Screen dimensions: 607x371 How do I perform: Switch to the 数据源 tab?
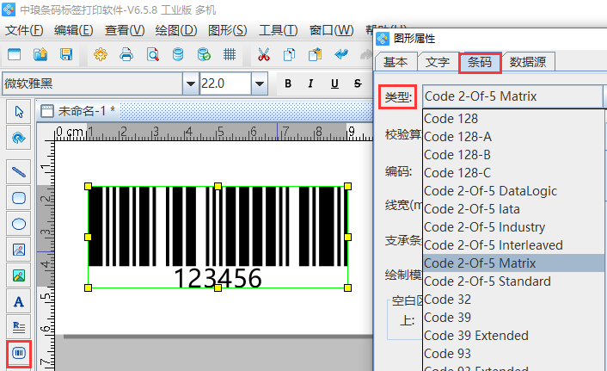530,62
